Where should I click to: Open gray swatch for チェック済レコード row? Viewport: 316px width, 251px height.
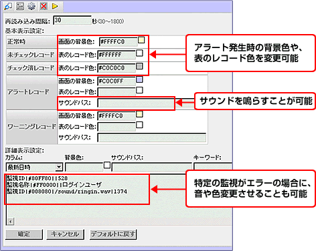[139, 66]
